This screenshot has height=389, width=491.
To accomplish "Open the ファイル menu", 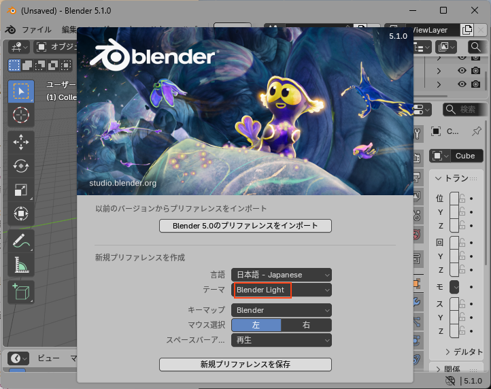I will tap(37, 30).
